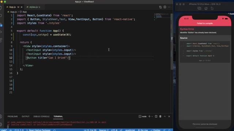This screenshot has width=234, height=131.
Task: Maximize panel size with the up chevron
Action: click(x=165, y=116)
